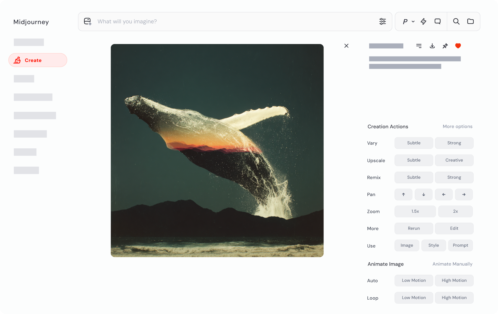The height and width of the screenshot is (314, 498).
Task: Download the image
Action: pyautogui.click(x=432, y=46)
